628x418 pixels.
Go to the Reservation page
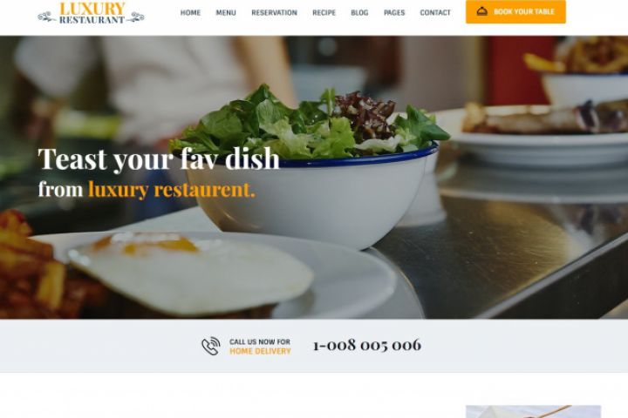pos(275,13)
